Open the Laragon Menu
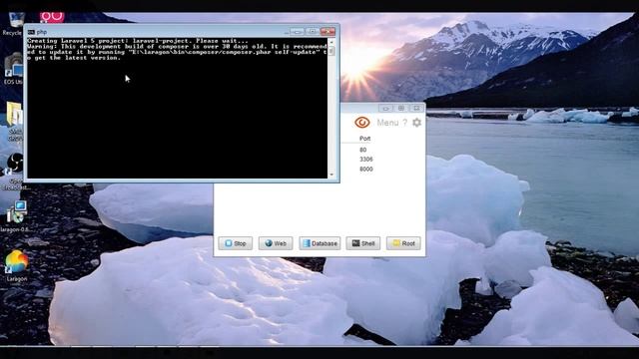639x359 pixels. pyautogui.click(x=387, y=123)
